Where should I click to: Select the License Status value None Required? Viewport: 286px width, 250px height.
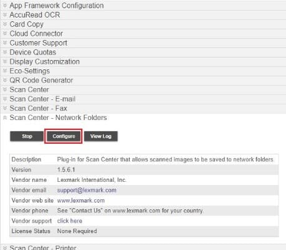click(77, 231)
